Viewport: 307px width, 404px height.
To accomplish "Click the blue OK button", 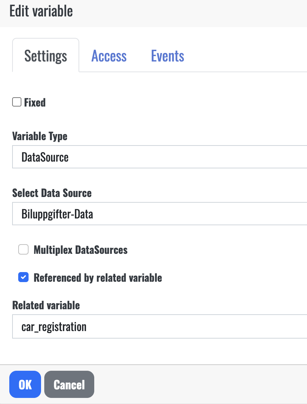I will tap(25, 384).
